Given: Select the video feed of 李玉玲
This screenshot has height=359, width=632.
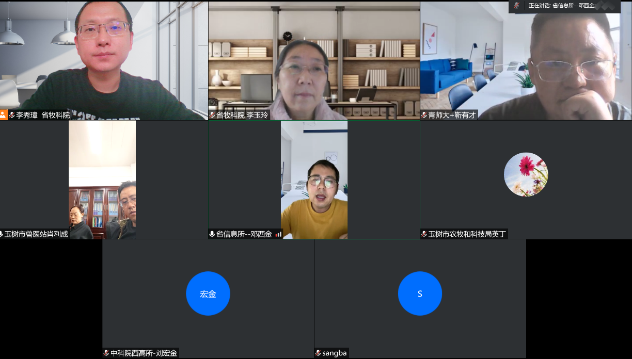Looking at the screenshot, I should click(x=314, y=60).
